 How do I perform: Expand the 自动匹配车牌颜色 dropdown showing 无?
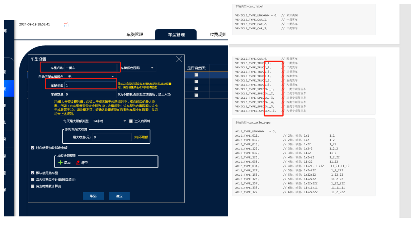pos(90,77)
